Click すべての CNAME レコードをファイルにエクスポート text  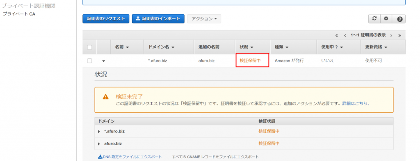pyautogui.click(x=216, y=157)
